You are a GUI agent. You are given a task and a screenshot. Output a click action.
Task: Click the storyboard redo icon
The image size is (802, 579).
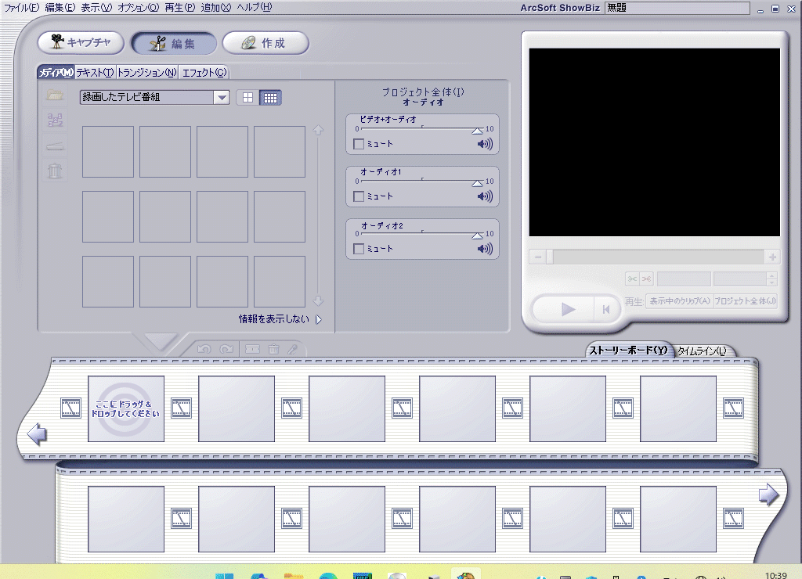coord(226,349)
